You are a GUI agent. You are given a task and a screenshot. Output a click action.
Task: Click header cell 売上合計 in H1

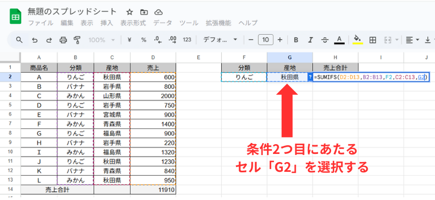point(335,67)
